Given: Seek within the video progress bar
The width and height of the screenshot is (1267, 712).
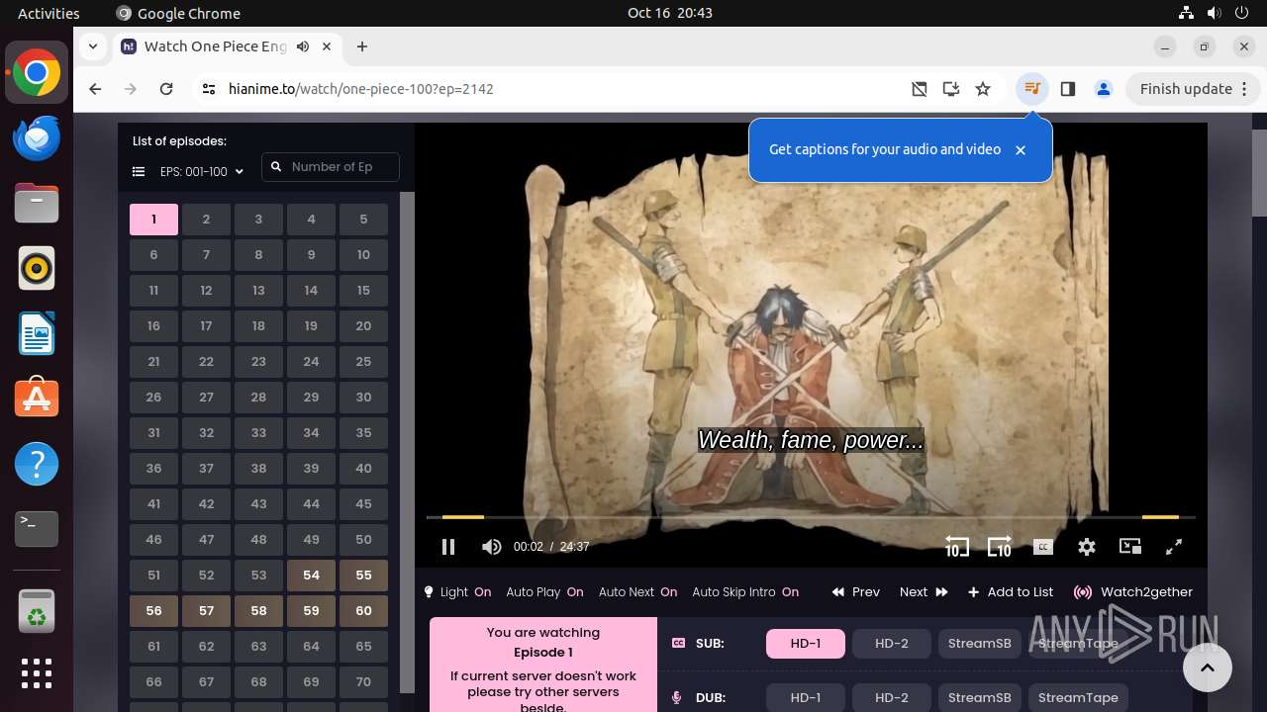Looking at the screenshot, I should click(x=810, y=517).
